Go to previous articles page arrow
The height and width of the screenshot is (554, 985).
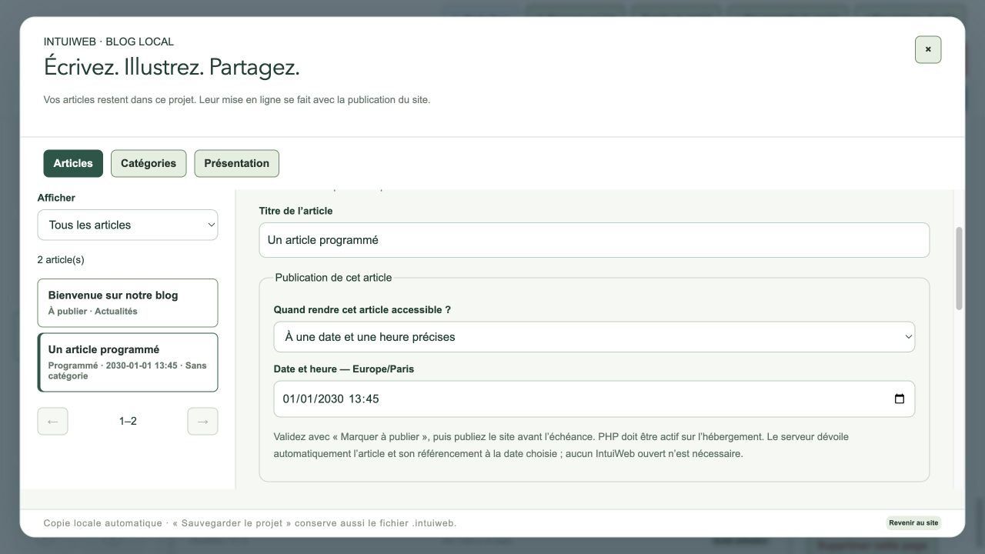coord(52,421)
